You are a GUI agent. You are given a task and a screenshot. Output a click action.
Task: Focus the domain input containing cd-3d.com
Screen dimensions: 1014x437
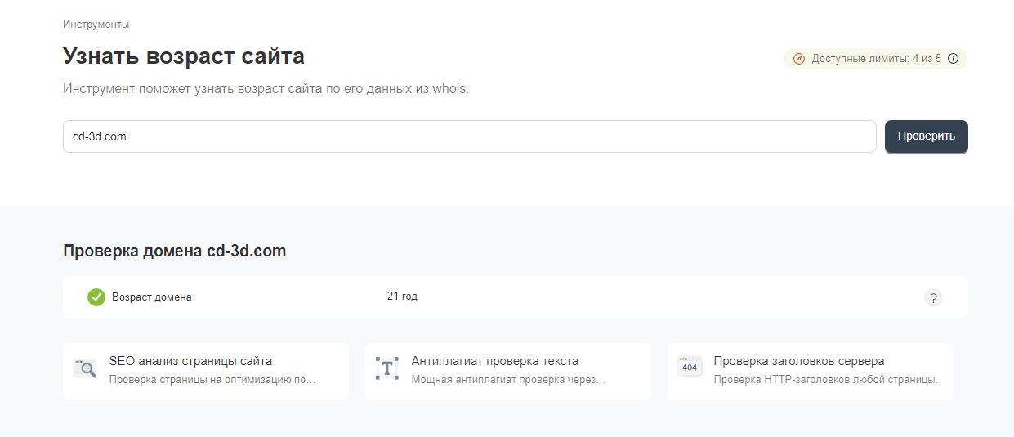(469, 136)
